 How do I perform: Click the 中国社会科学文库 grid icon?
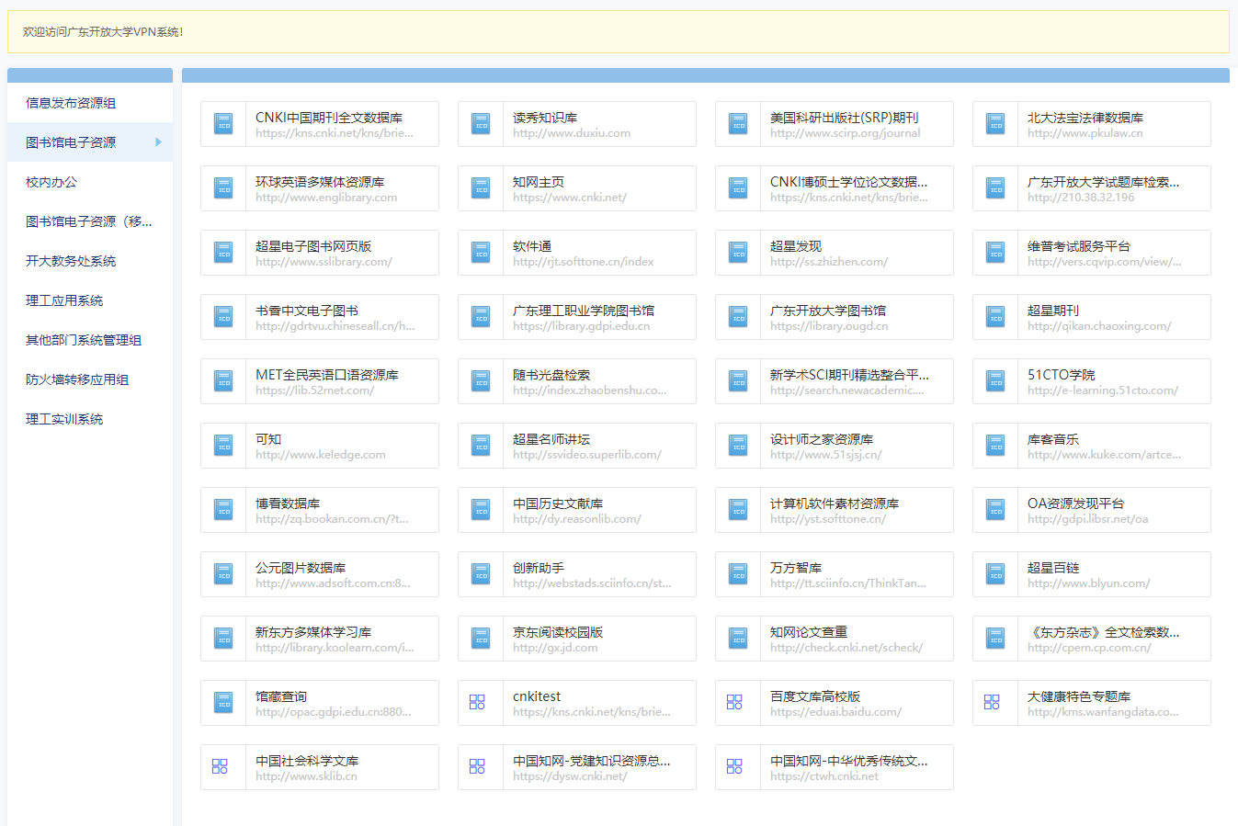tap(220, 766)
